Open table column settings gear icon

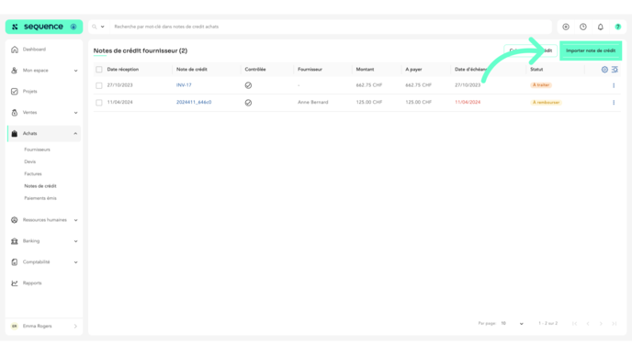(x=604, y=70)
